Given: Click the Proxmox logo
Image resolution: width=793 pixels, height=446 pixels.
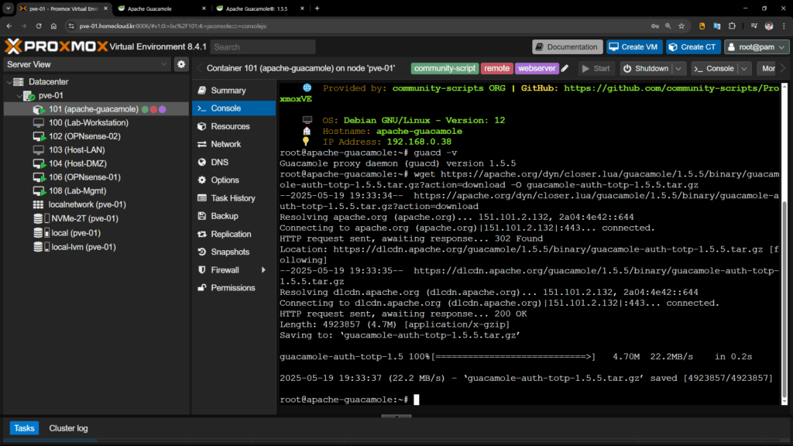Looking at the screenshot, I should 54,46.
